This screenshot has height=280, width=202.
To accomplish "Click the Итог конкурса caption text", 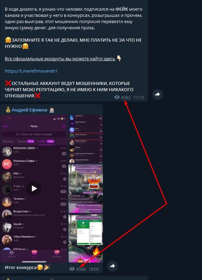I will pyautogui.click(x=21, y=268).
